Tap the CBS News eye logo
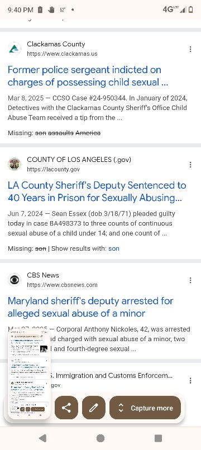Image resolution: width=201 pixels, height=450 pixels. point(15,280)
